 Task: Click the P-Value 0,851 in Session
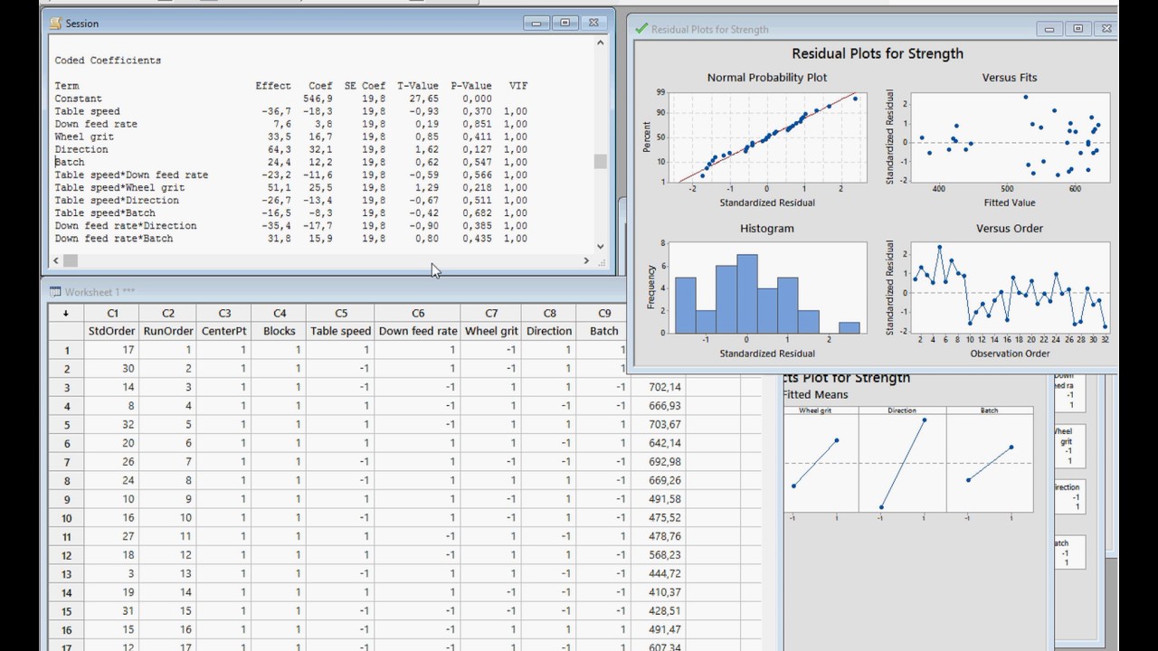pyautogui.click(x=477, y=124)
